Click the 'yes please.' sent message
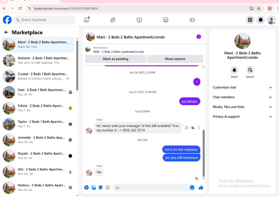279x197 pixels. click(x=190, y=101)
